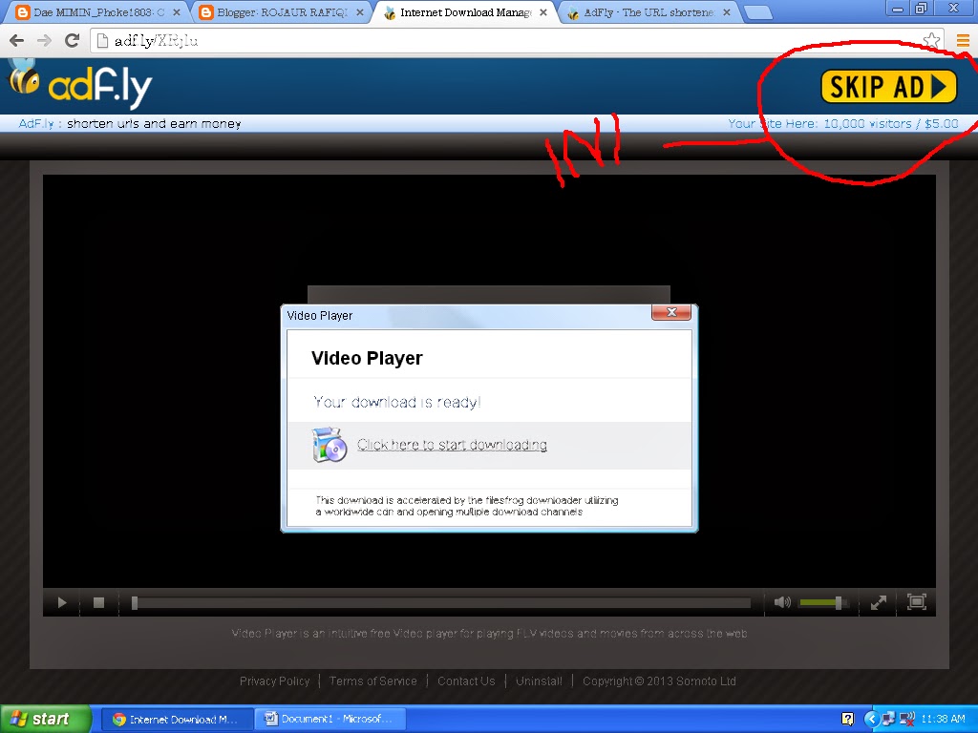Close the Blogger ROJAUR RAFIQI tab

(x=360, y=12)
